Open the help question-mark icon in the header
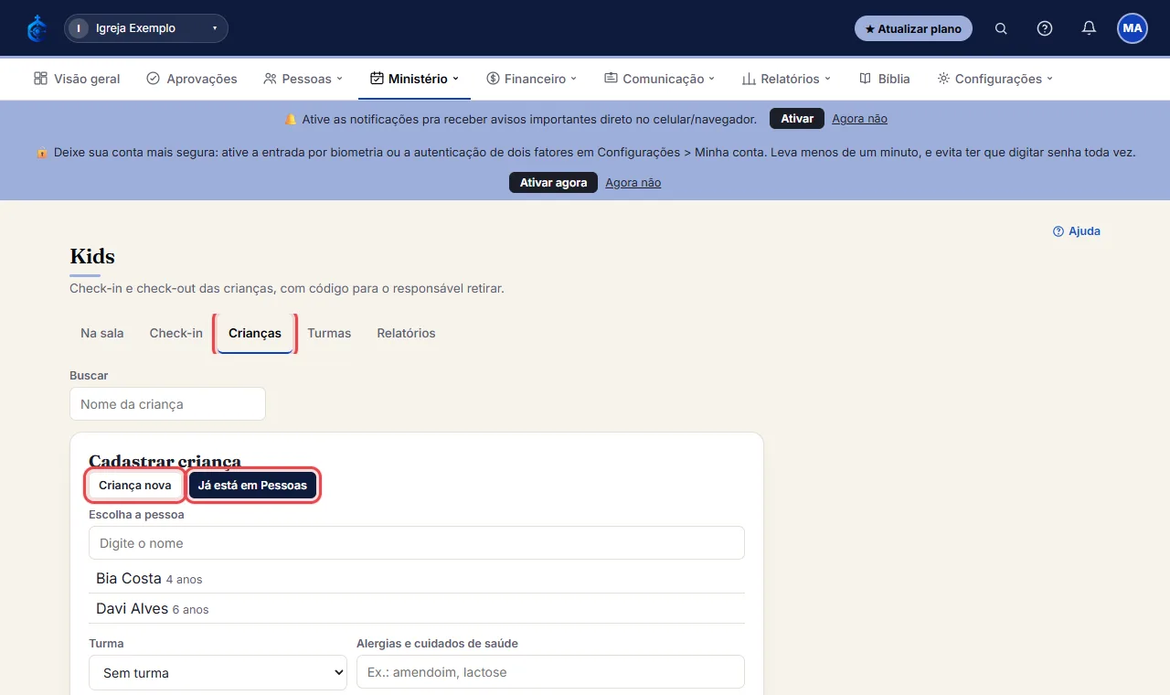 point(1045,28)
